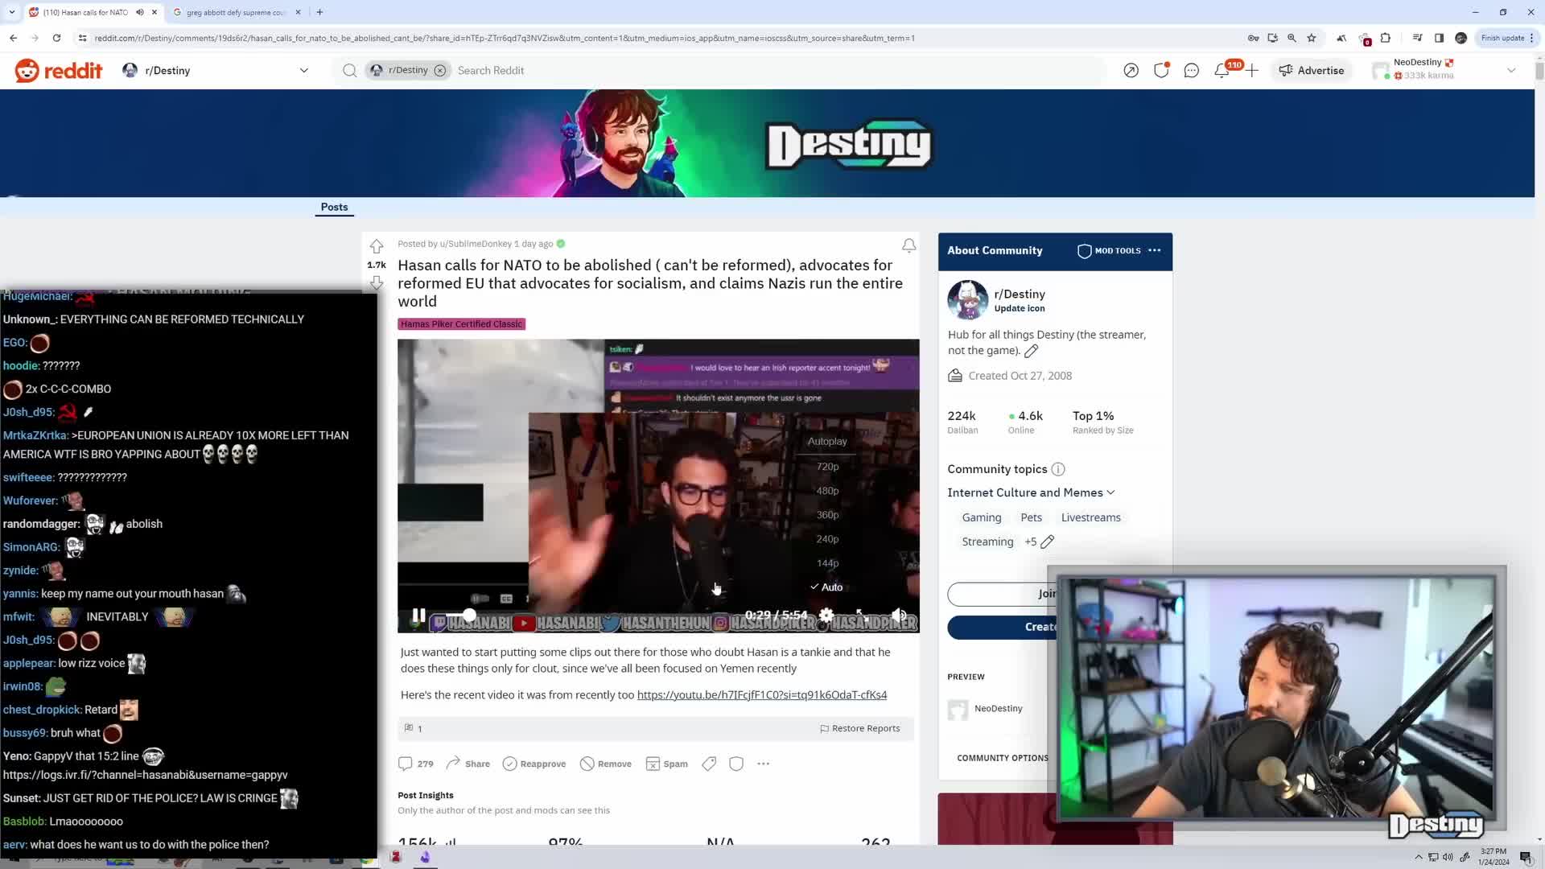Open the 279 comments
The height and width of the screenshot is (869, 1545).
point(416,764)
